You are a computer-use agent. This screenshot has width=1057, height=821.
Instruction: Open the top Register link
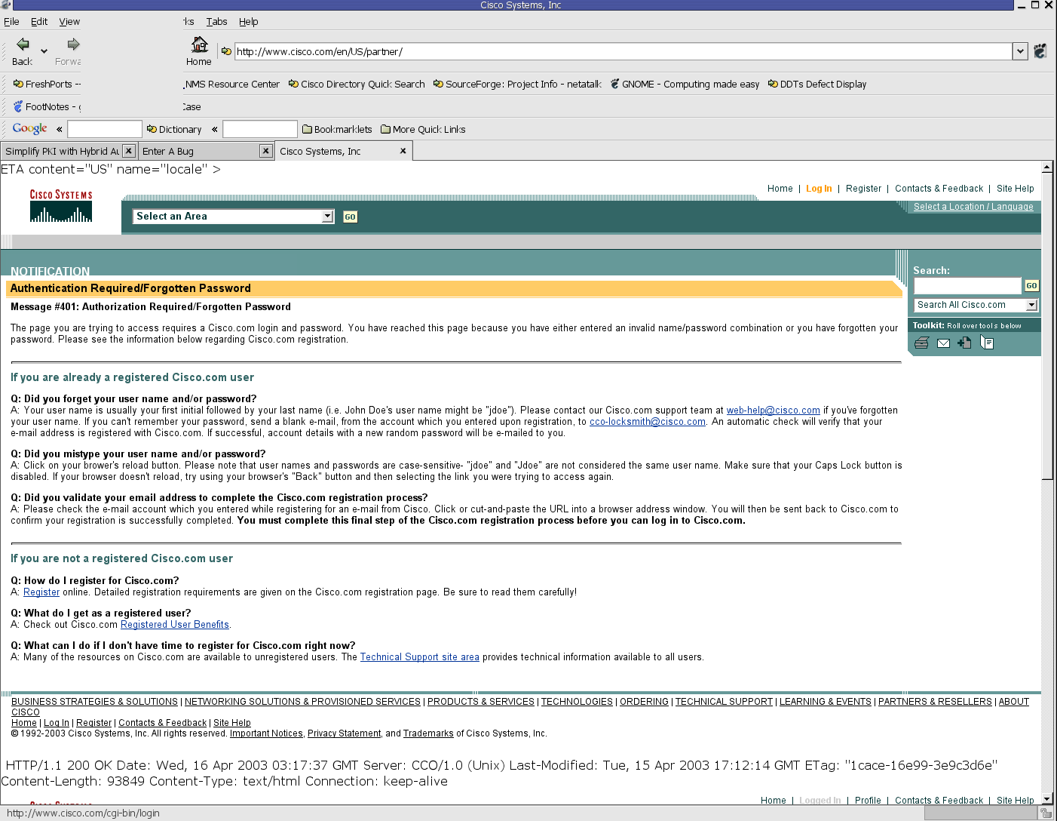(x=863, y=189)
